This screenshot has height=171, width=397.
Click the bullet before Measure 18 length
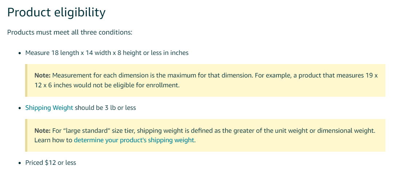click(x=20, y=53)
